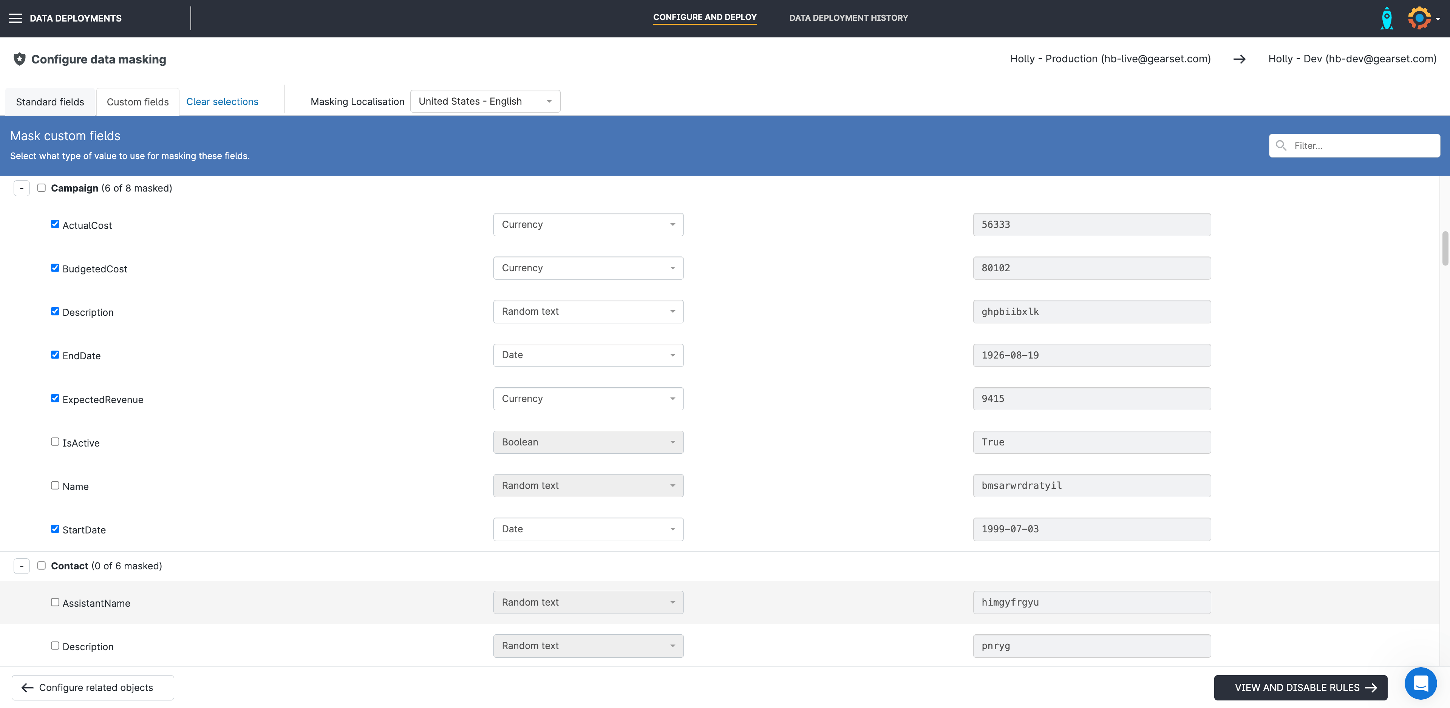This screenshot has height=708, width=1450.
Task: Open the chat support bubble
Action: (1420, 684)
